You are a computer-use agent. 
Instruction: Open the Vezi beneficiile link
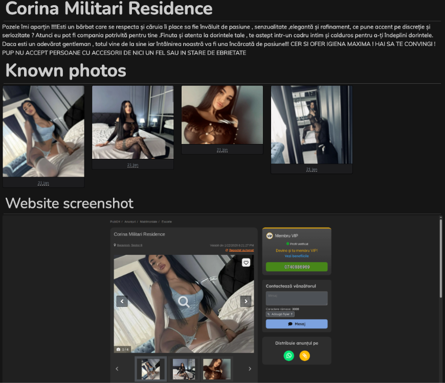pyautogui.click(x=297, y=256)
